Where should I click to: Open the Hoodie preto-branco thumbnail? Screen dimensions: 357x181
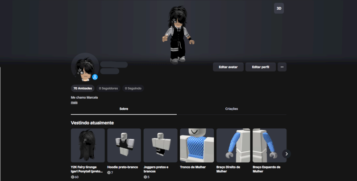[124, 145]
